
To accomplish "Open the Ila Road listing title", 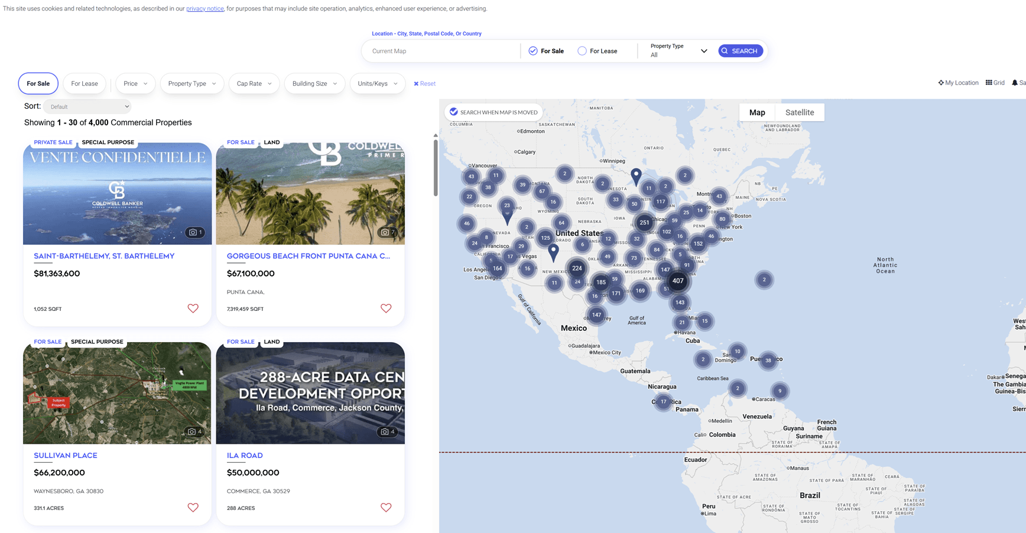I will tap(245, 456).
